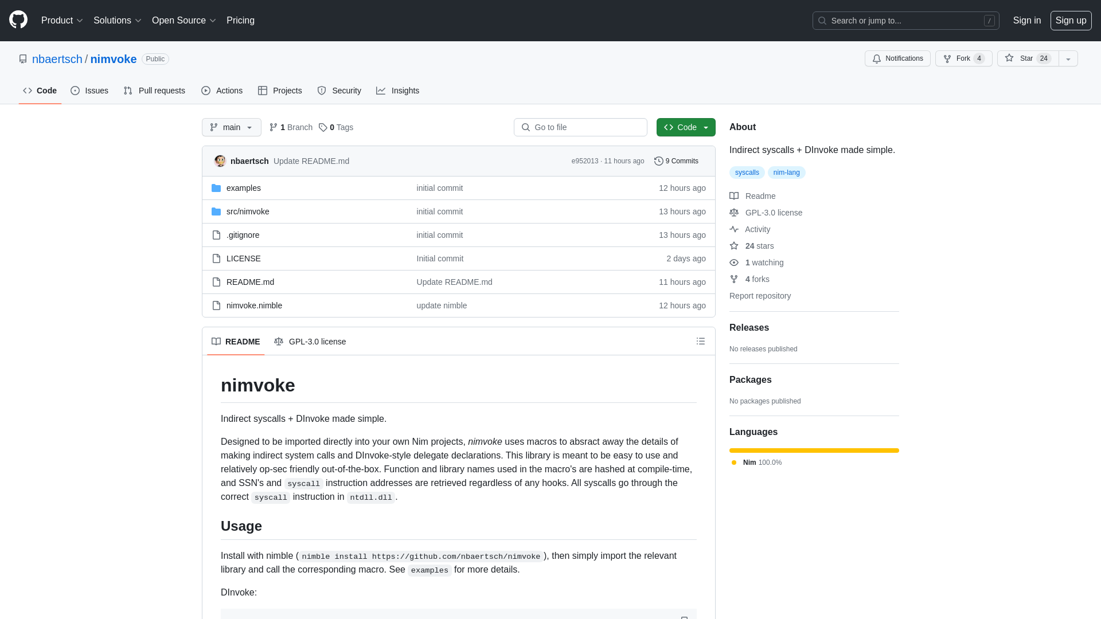This screenshot has height=619, width=1101.
Task: Open the README.md file link
Action: pyautogui.click(x=250, y=282)
